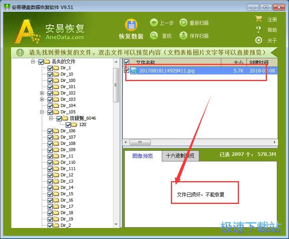Viewport: 289px width, 239px height.
Task: Collapse the 田馥甄_6046 tree node
Action: (51, 118)
